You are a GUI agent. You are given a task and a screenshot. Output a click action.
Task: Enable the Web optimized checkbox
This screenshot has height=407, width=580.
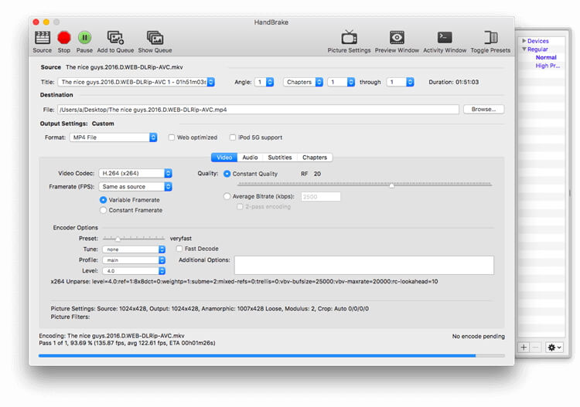pos(172,137)
